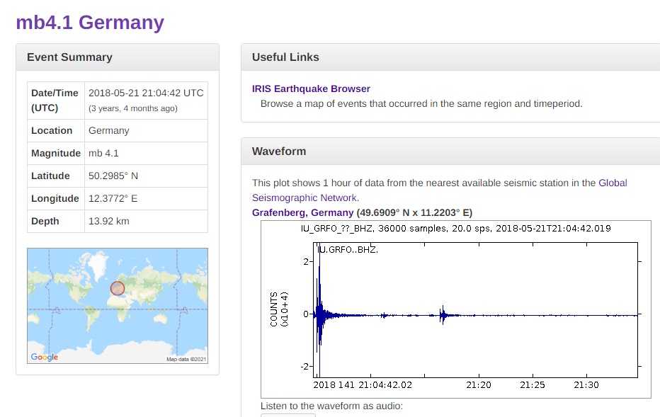Click the Depth 13.92 km value
The width and height of the screenshot is (660, 417).
tap(109, 222)
